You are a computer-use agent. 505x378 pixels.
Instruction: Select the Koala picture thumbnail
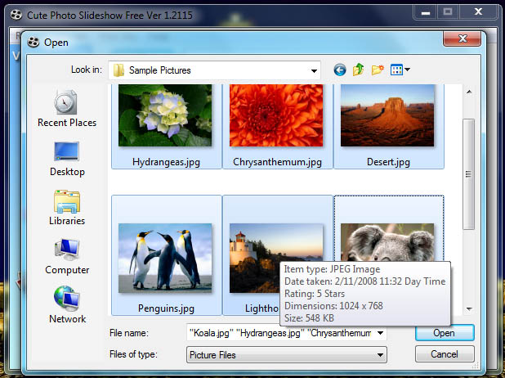tap(387, 242)
